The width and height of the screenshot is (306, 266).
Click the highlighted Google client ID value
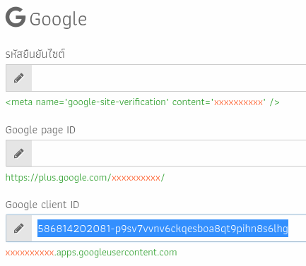(x=163, y=229)
